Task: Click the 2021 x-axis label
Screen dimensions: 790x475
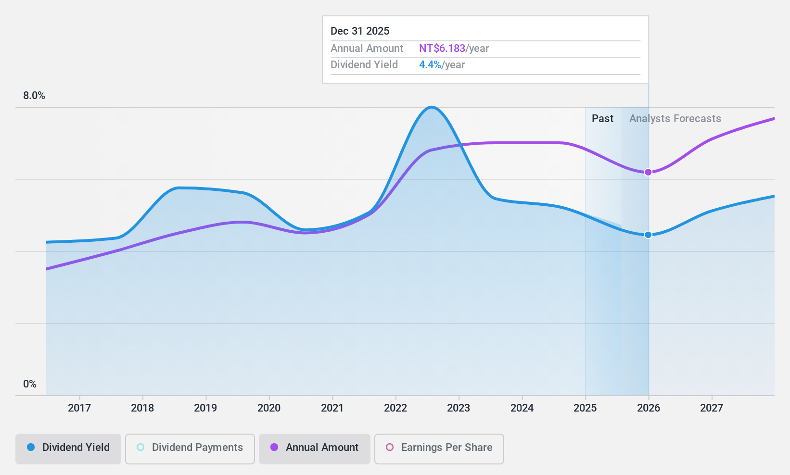Action: click(332, 408)
